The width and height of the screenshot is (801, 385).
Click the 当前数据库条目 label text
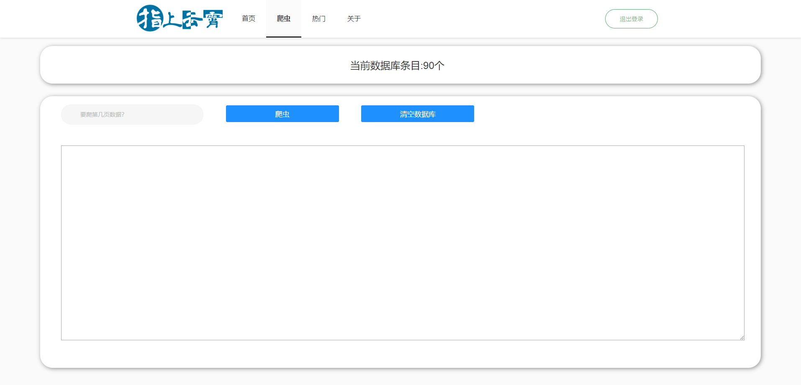coord(385,66)
